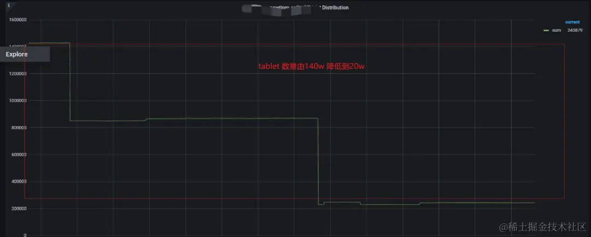The image size is (591, 237).
Task: Click the 1200000 y-axis label
Action: [16, 74]
